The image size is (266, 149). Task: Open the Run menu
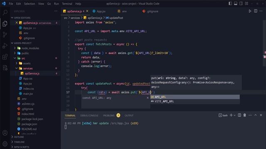(x=57, y=4)
